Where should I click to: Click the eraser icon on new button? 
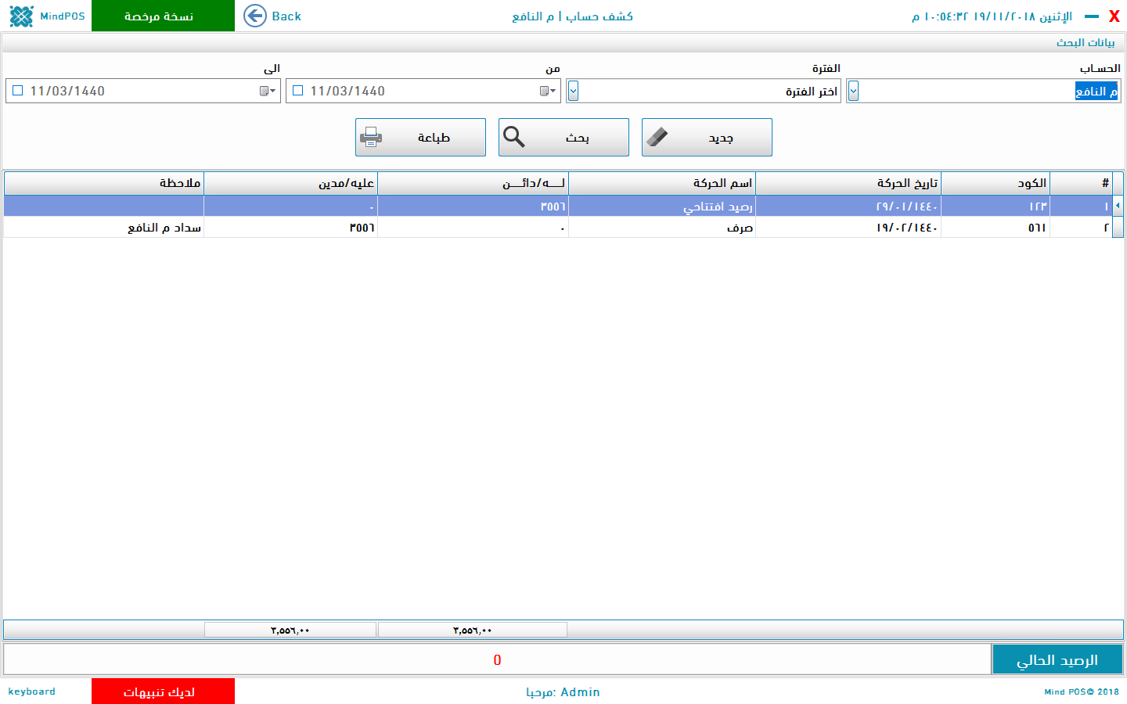click(657, 138)
